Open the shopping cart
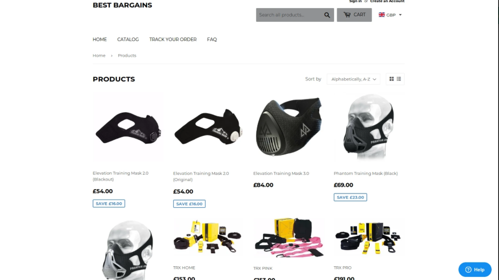The image size is (499, 280). coord(354,15)
